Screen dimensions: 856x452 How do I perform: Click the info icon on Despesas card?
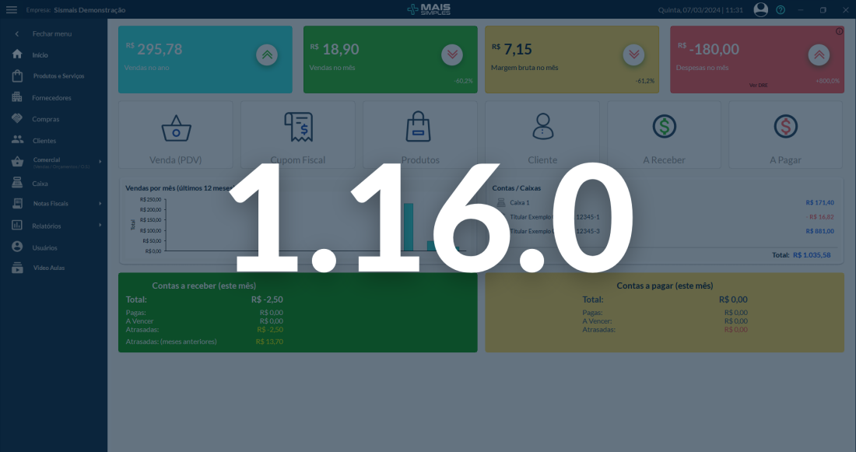839,31
